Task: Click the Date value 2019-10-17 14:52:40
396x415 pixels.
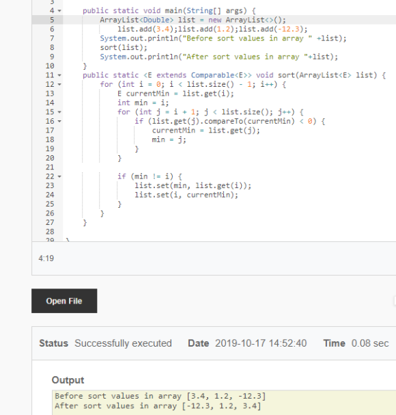Action: [x=261, y=343]
